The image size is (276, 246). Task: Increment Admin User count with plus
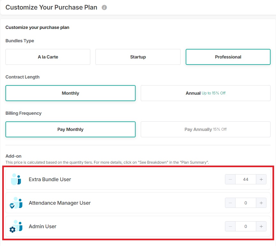pos(261,226)
